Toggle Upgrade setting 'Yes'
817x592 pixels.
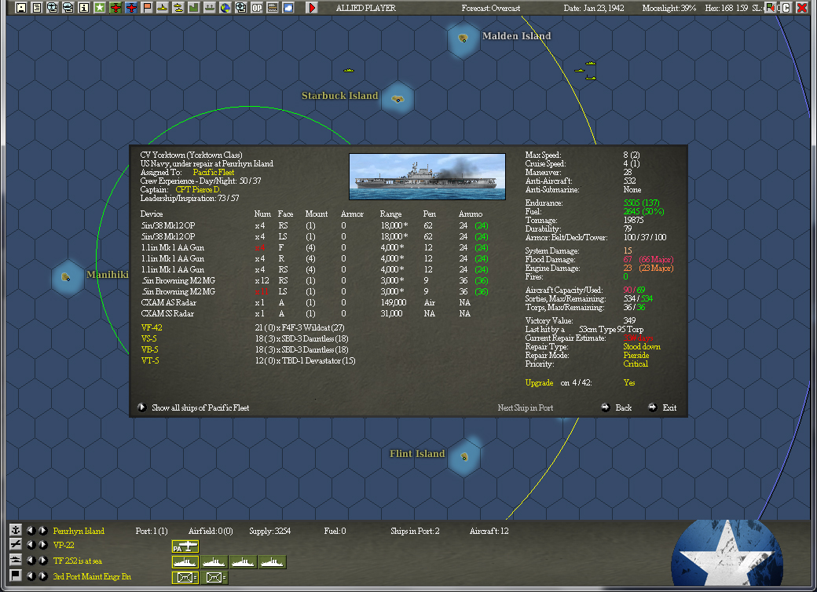pos(629,382)
